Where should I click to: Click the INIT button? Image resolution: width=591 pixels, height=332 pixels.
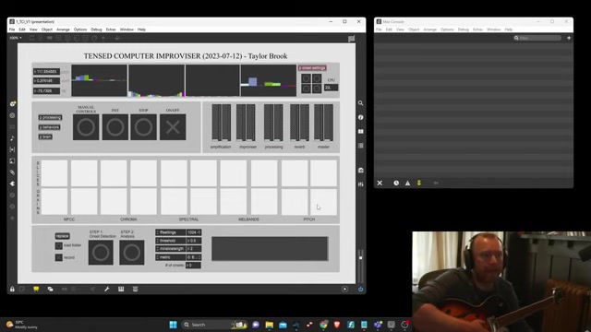coord(115,127)
